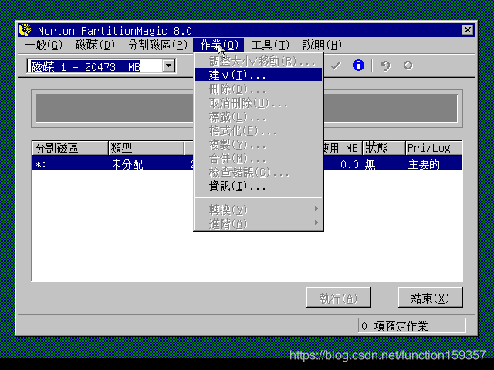The image size is (494, 370).
Task: Click the apply checkmark toolbar icon
Action: 336,66
